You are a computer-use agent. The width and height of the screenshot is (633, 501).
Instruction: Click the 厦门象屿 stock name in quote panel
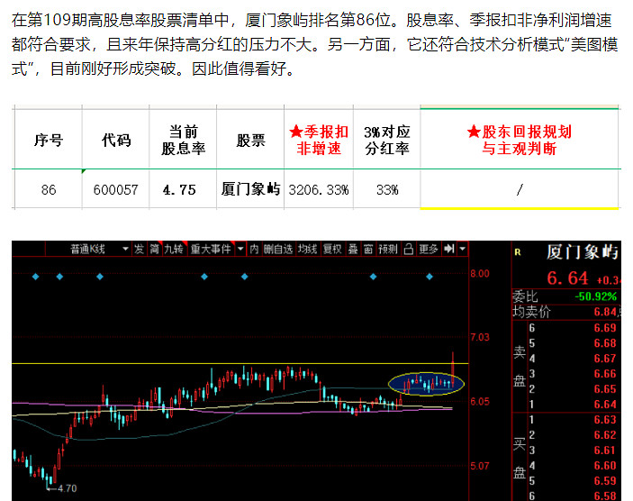point(583,252)
